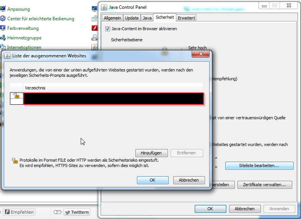Image resolution: width=301 pixels, height=219 pixels.
Task: Switch to the Update tab
Action: [x=132, y=18]
